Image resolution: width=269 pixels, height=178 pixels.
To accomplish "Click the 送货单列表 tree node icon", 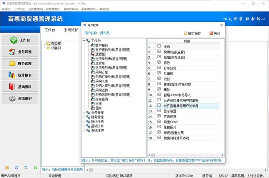I will (93, 59).
